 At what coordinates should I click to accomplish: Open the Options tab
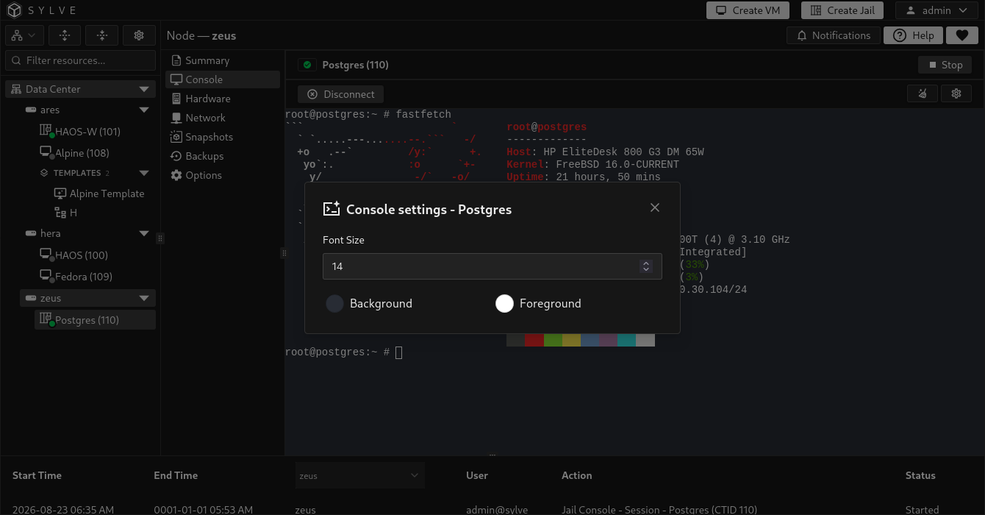(x=223, y=175)
